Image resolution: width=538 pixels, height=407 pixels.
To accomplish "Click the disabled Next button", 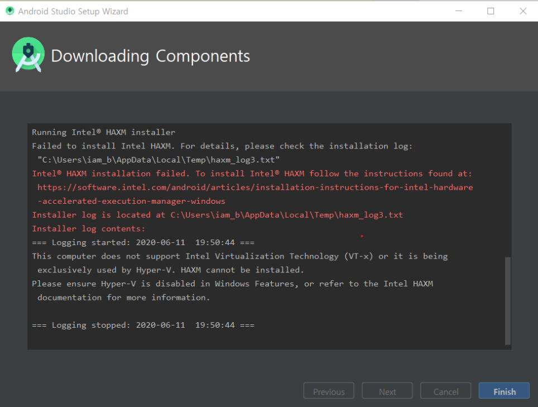I will [387, 391].
